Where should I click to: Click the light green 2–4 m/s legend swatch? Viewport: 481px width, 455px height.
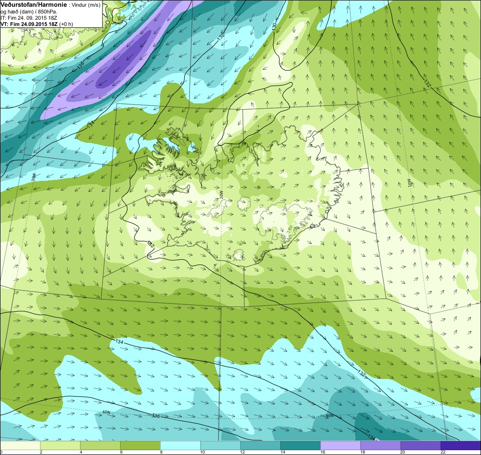tap(61, 445)
